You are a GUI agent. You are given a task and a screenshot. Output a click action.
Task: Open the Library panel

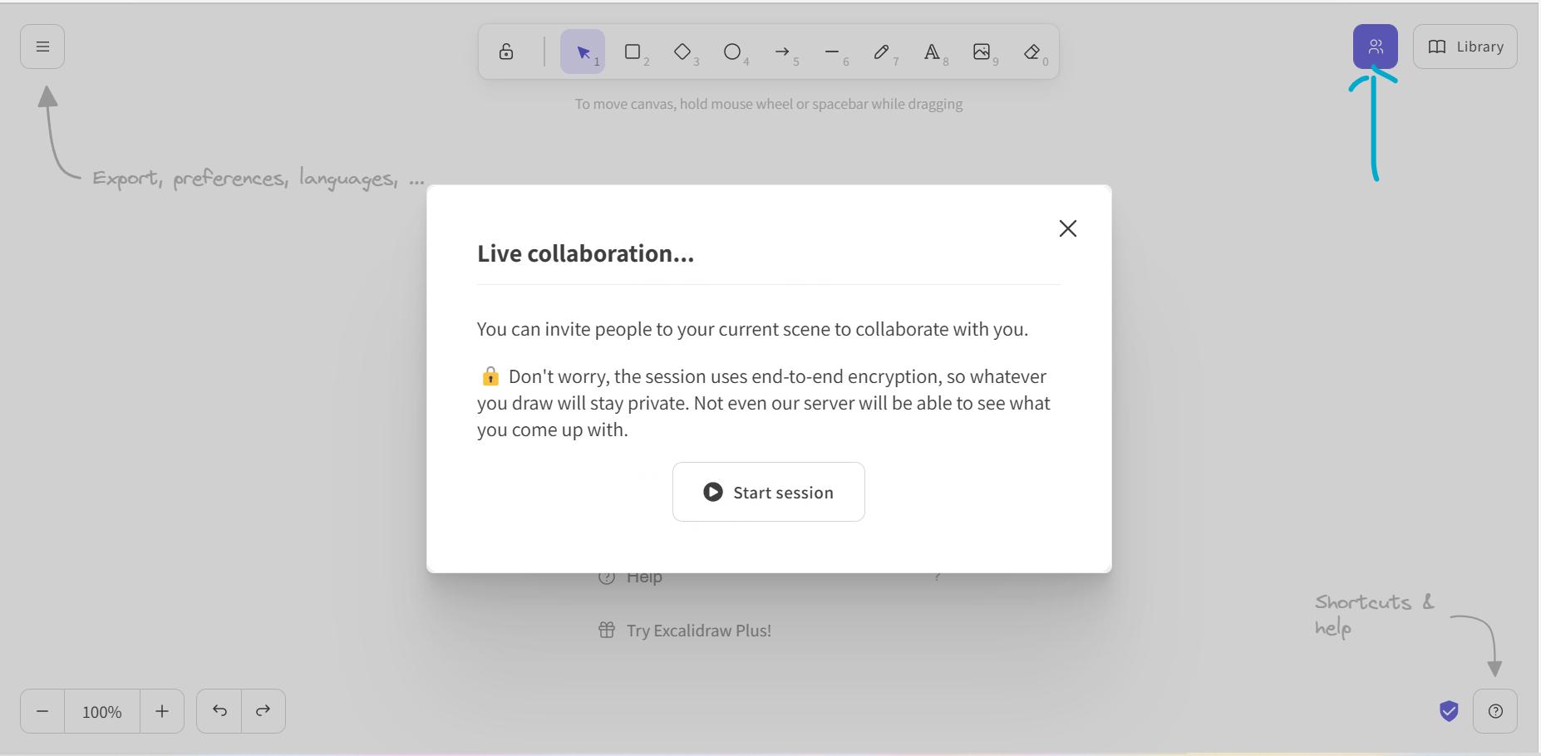point(1465,46)
